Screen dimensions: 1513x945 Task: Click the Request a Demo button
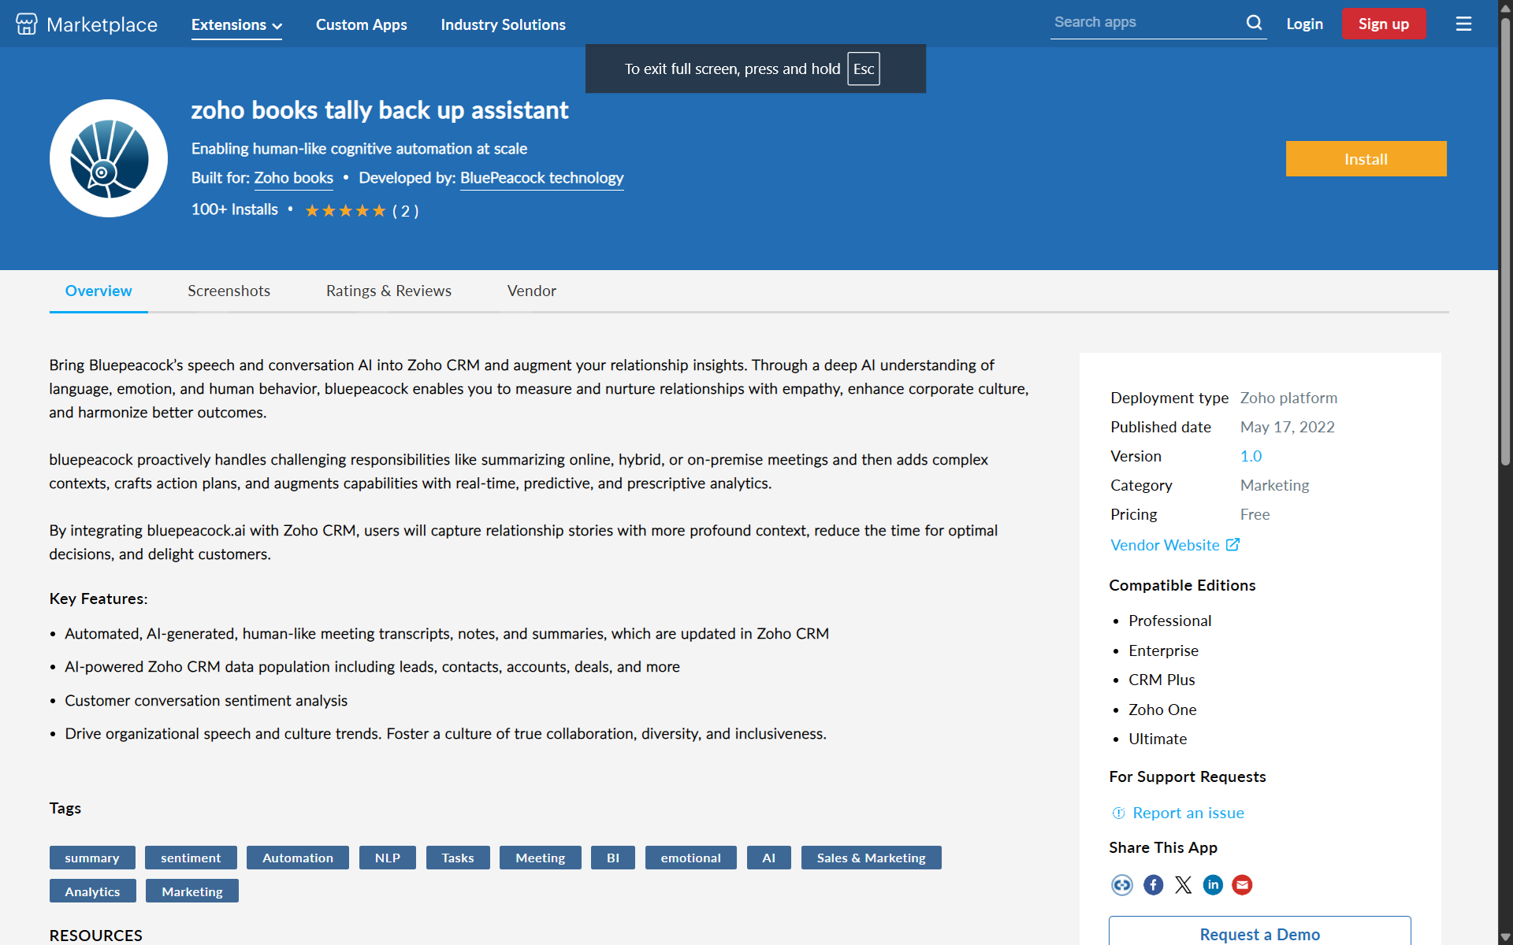pyautogui.click(x=1259, y=932)
